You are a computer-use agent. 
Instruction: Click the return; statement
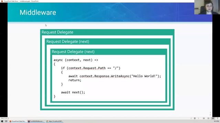pos(75,80)
